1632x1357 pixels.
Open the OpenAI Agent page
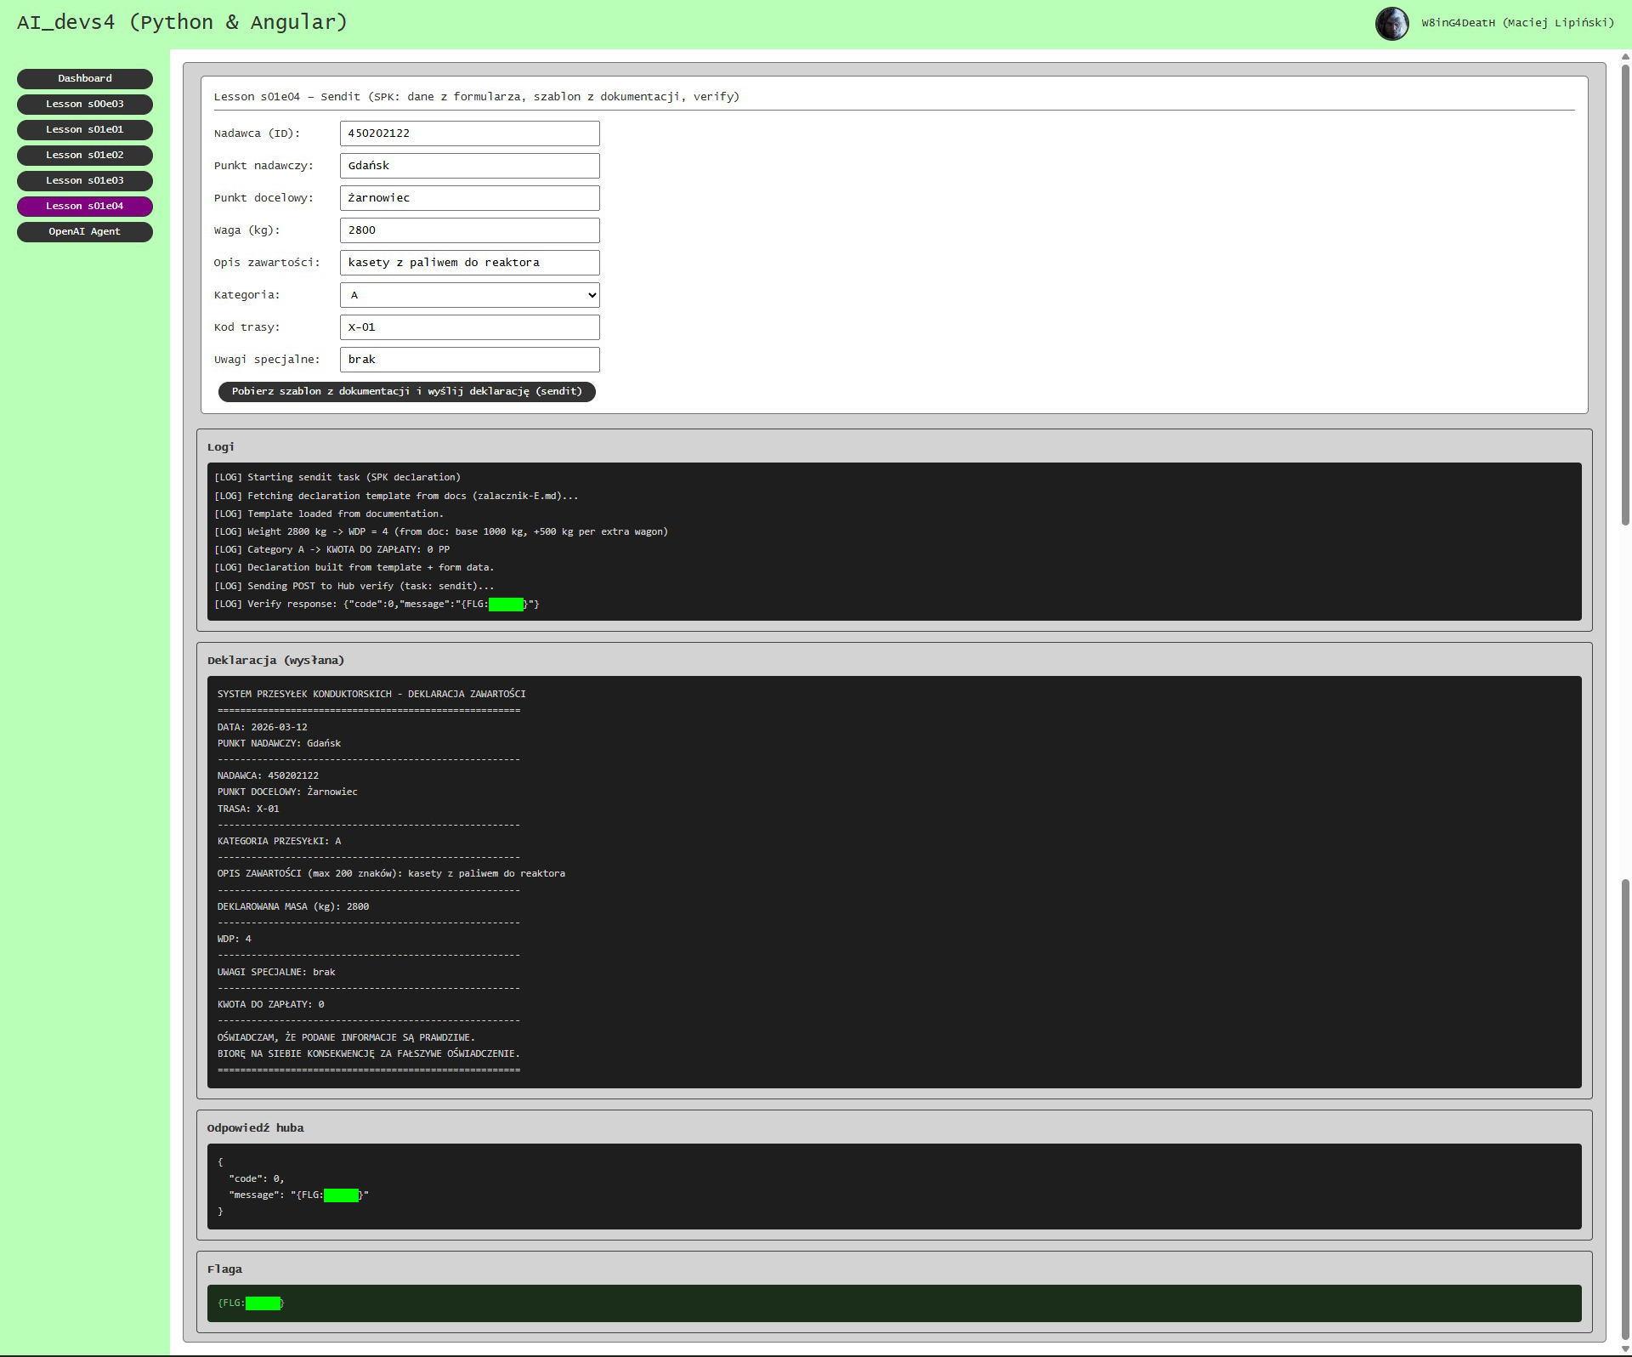[x=85, y=231]
